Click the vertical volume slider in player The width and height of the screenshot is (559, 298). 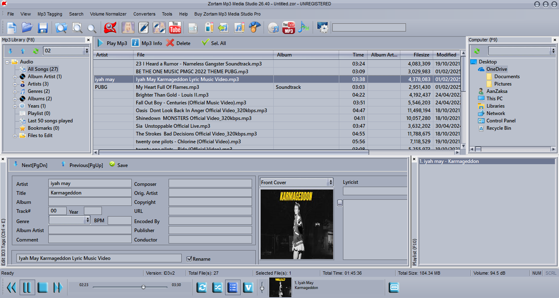tap(262, 287)
